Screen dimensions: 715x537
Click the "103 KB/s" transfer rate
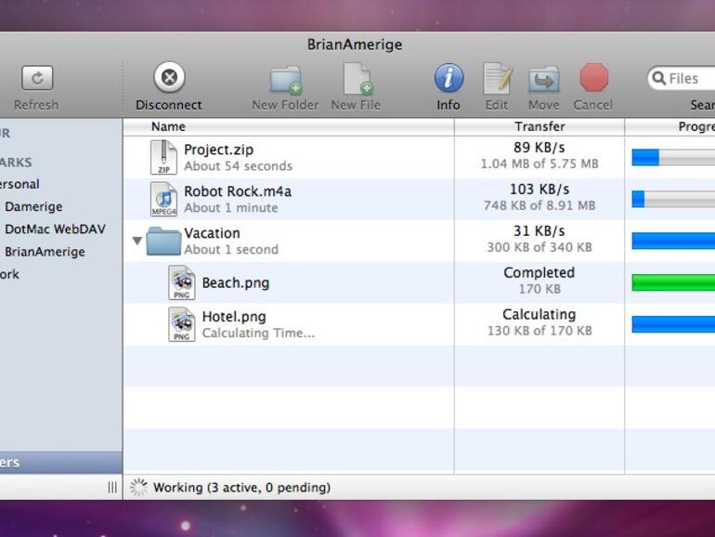539,190
